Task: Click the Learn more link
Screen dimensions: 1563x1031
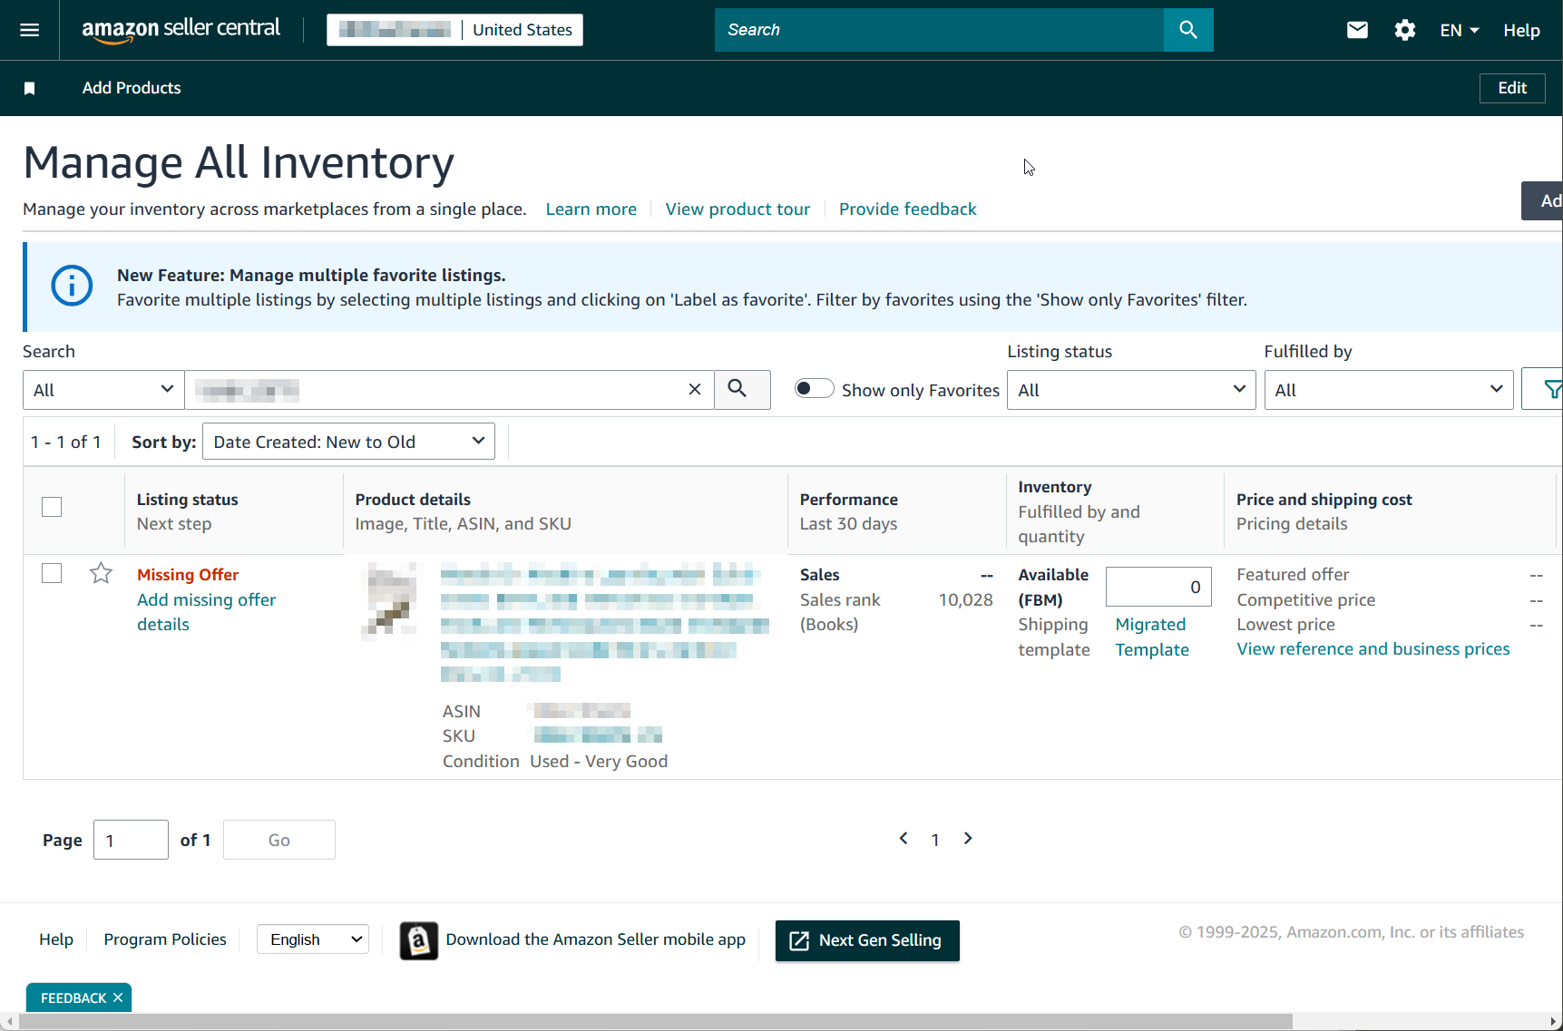Action: (591, 209)
